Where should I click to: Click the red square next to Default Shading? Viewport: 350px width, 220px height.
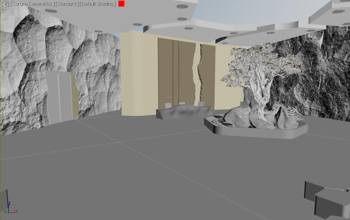[121, 4]
